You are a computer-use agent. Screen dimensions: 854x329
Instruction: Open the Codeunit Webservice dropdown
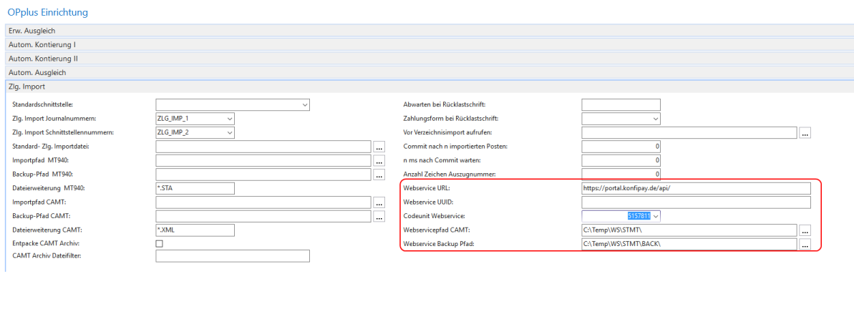[x=655, y=217]
